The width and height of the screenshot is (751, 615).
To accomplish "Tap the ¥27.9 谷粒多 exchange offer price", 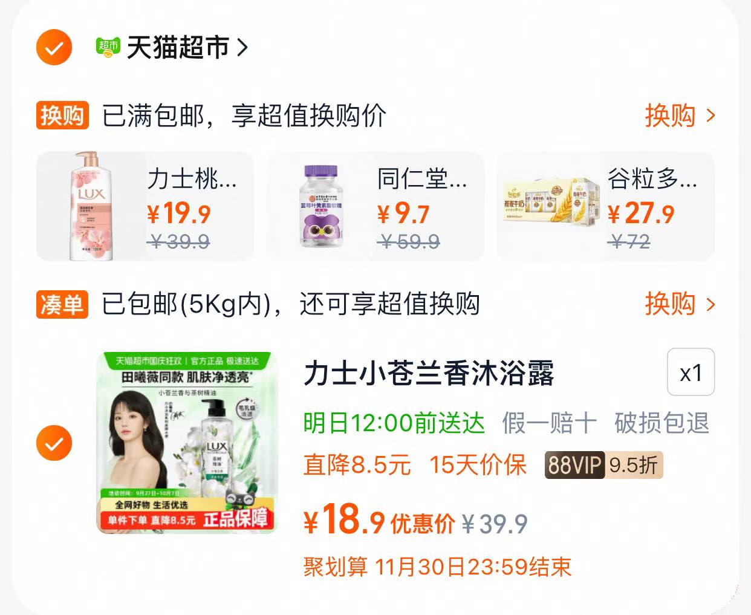I will click(x=640, y=213).
